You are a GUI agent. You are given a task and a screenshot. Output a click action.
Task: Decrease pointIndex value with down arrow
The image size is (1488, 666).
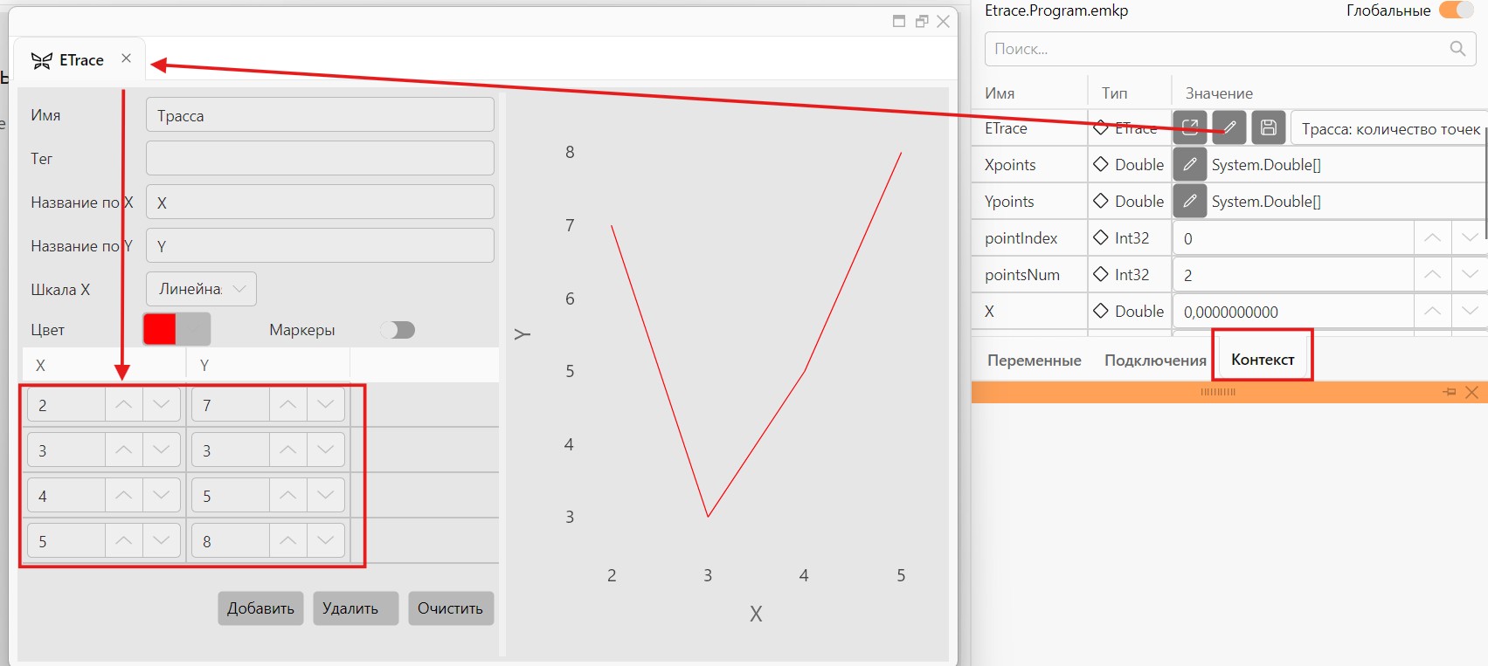click(x=1470, y=237)
